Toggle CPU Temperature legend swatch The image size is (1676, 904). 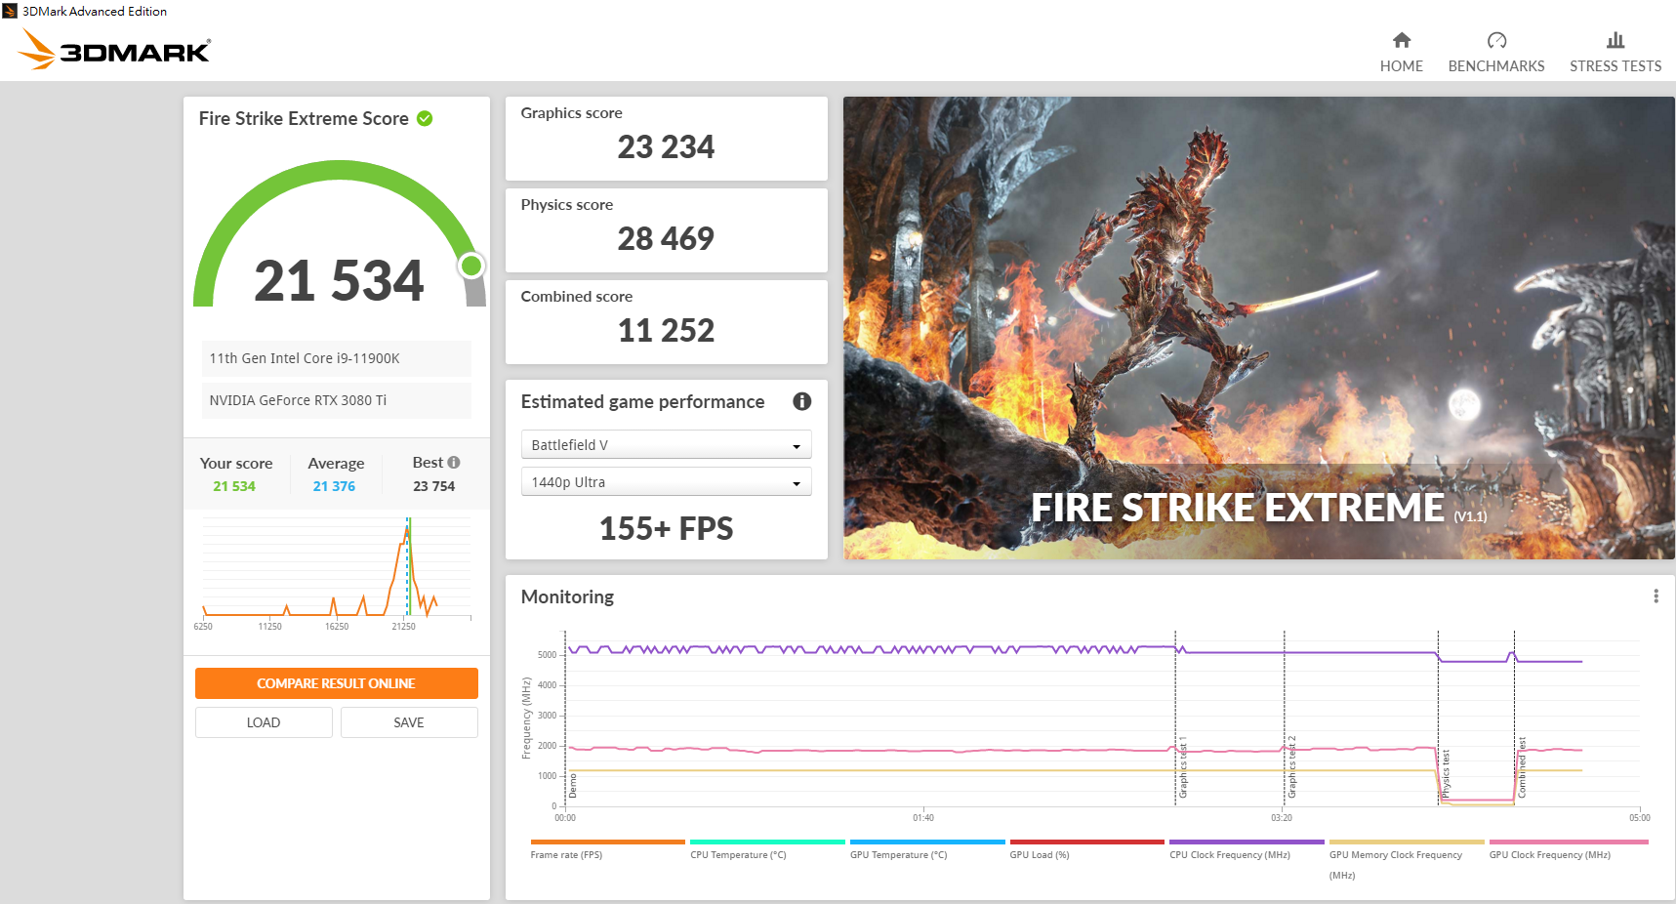767,842
